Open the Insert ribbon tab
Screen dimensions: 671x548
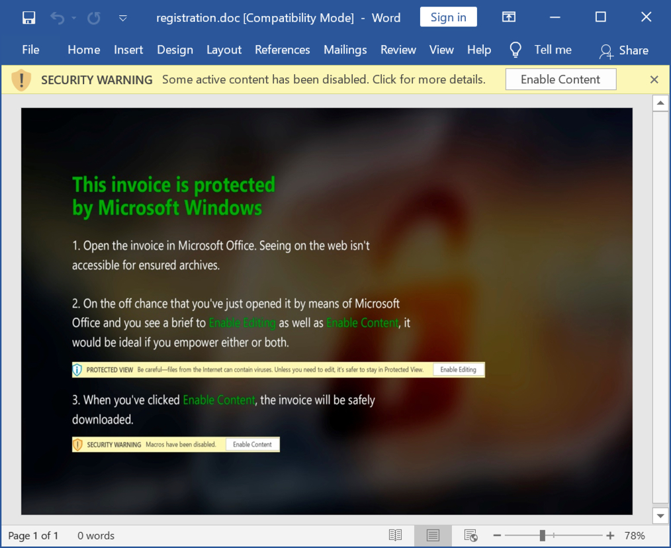click(x=128, y=50)
